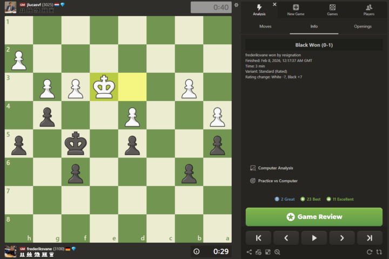Viewport: 389px width, 259px height.
Task: Jump to the last move
Action: [370, 238]
